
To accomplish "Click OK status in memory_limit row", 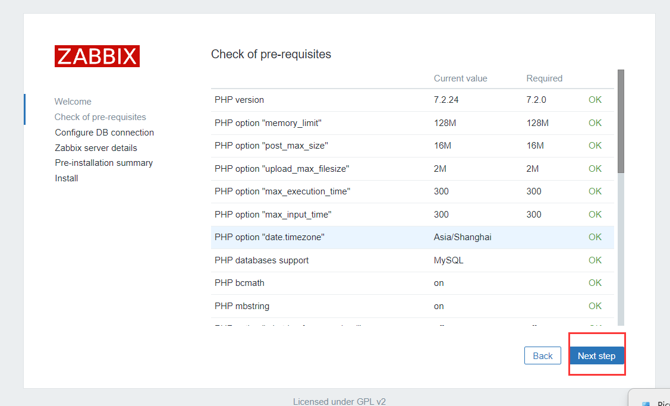I will (594, 123).
